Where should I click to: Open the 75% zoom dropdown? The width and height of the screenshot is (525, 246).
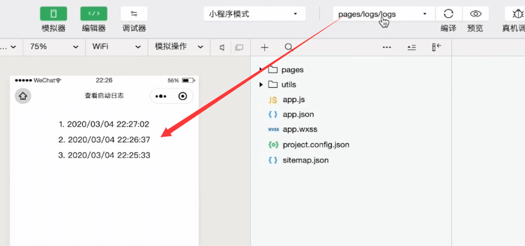pyautogui.click(x=54, y=47)
